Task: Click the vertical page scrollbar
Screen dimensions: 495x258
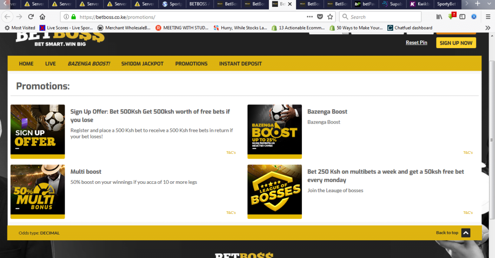Action: pyautogui.click(x=492, y=140)
